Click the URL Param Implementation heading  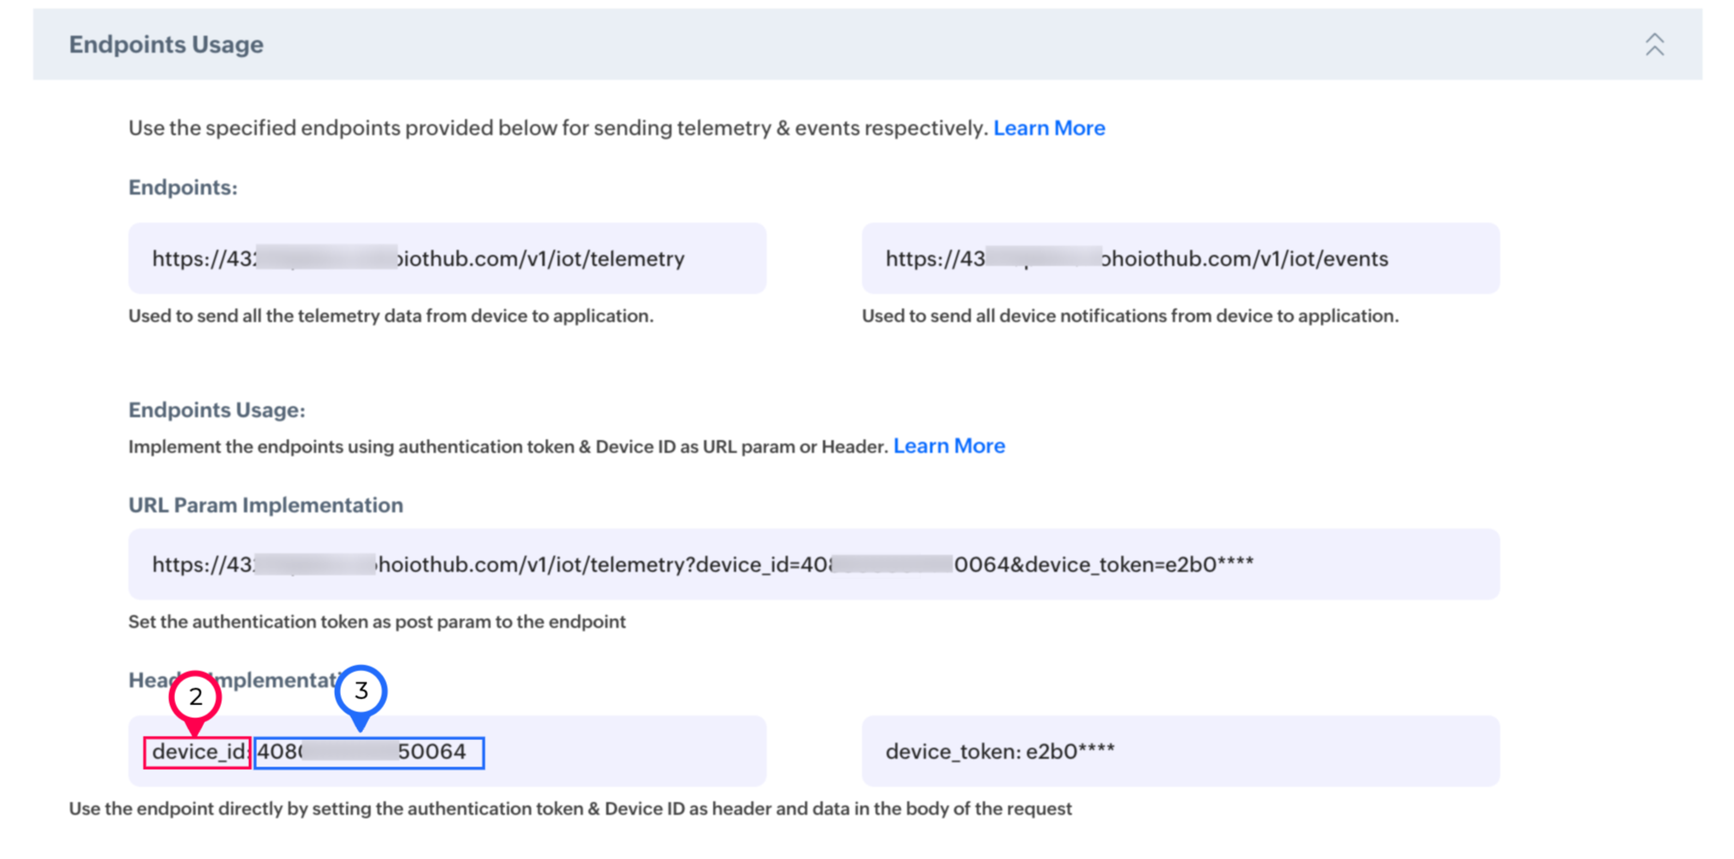[265, 506]
